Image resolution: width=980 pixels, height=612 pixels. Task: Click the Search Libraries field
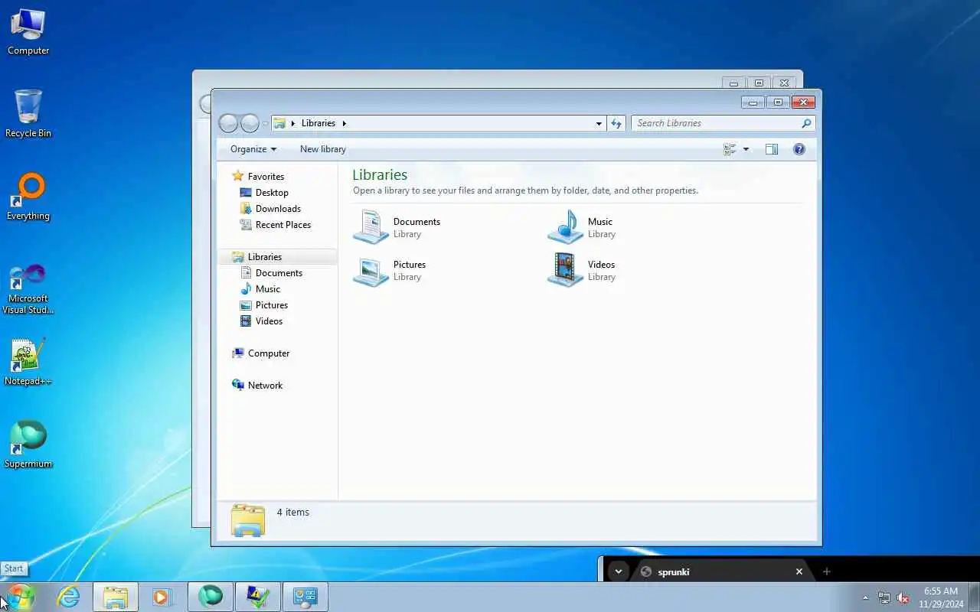pos(723,123)
